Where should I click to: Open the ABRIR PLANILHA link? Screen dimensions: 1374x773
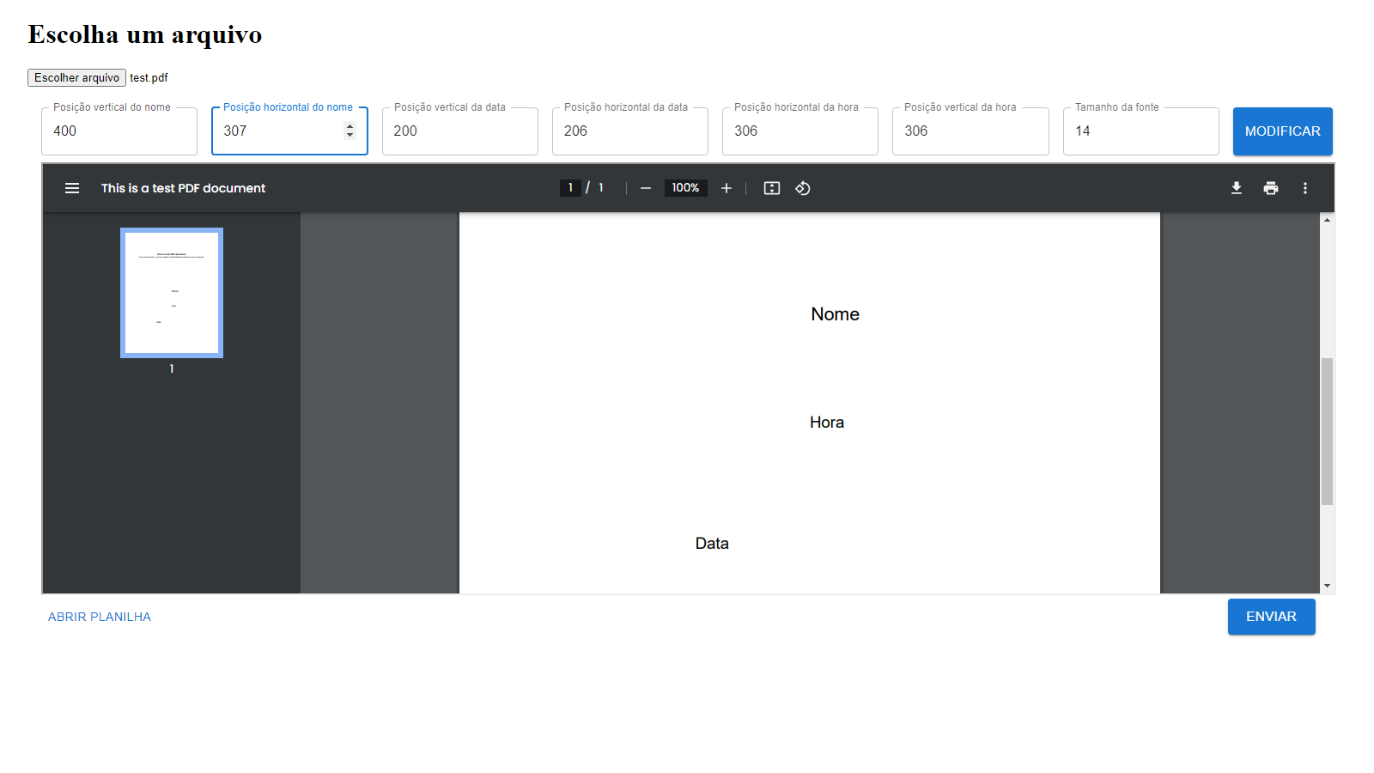(x=99, y=617)
